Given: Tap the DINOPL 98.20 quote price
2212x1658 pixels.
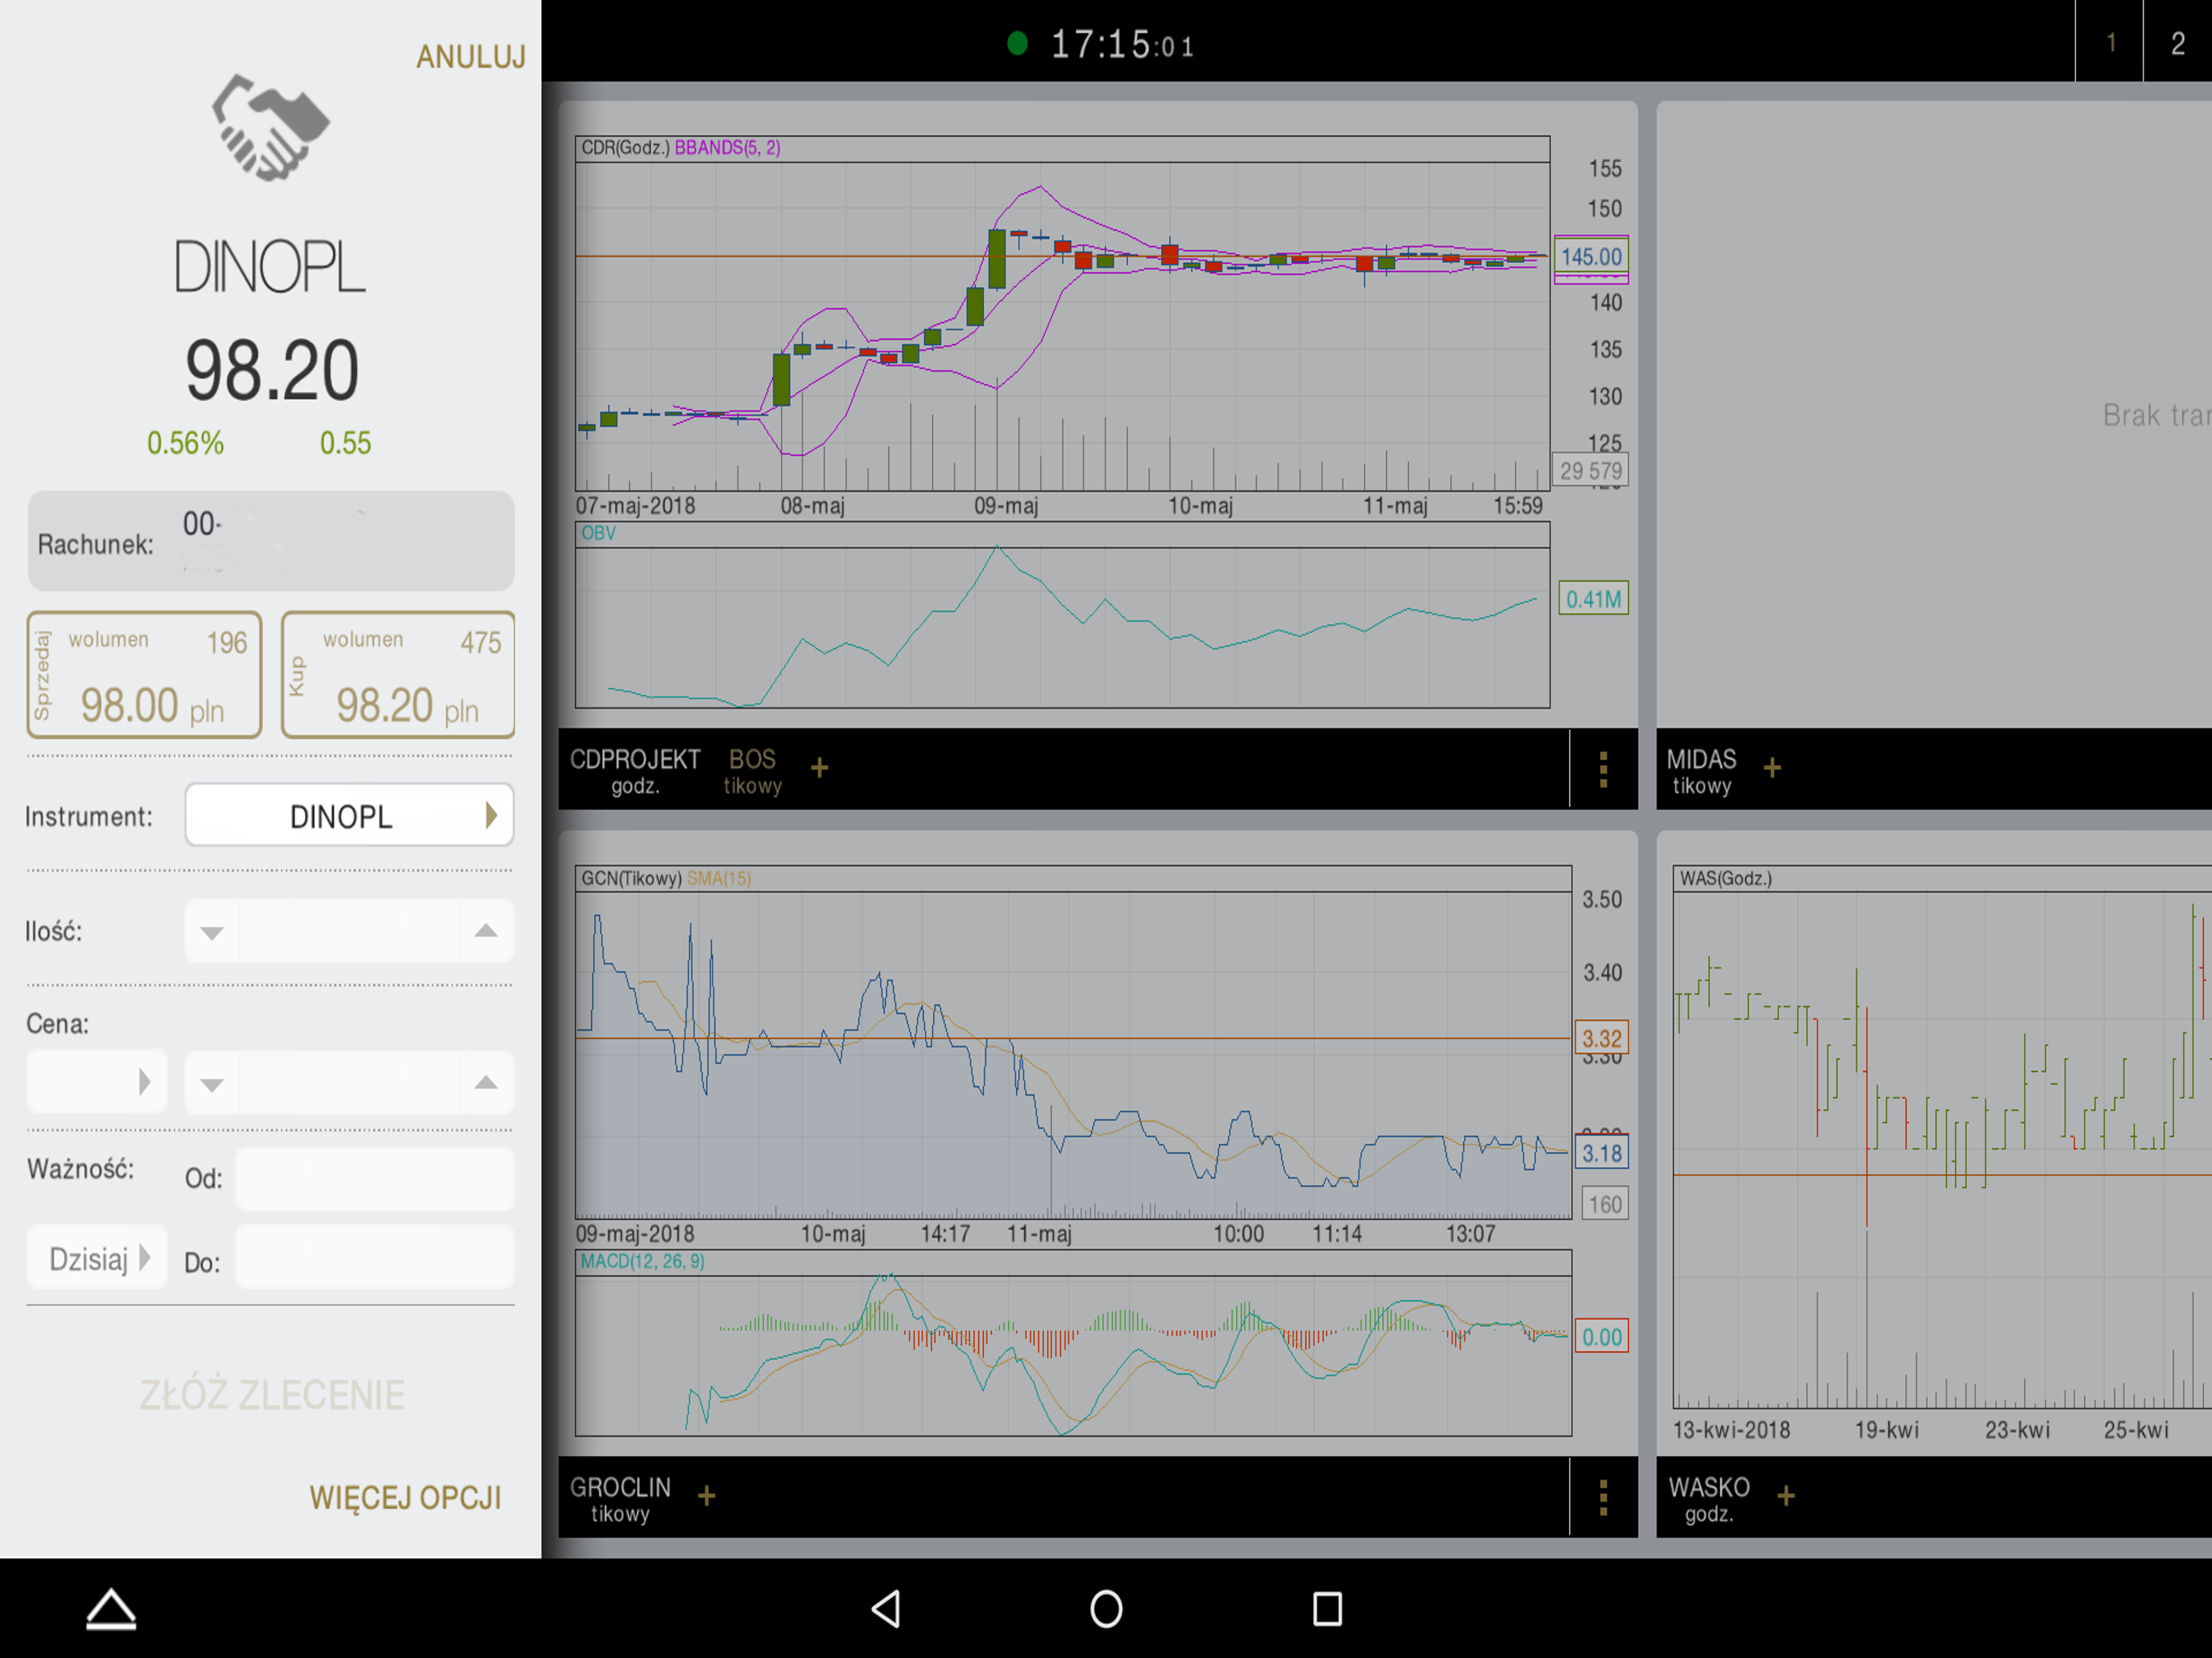Looking at the screenshot, I should pos(271,371).
